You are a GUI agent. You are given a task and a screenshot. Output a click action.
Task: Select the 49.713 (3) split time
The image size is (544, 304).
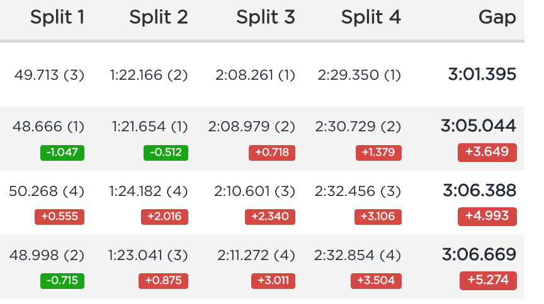click(49, 75)
